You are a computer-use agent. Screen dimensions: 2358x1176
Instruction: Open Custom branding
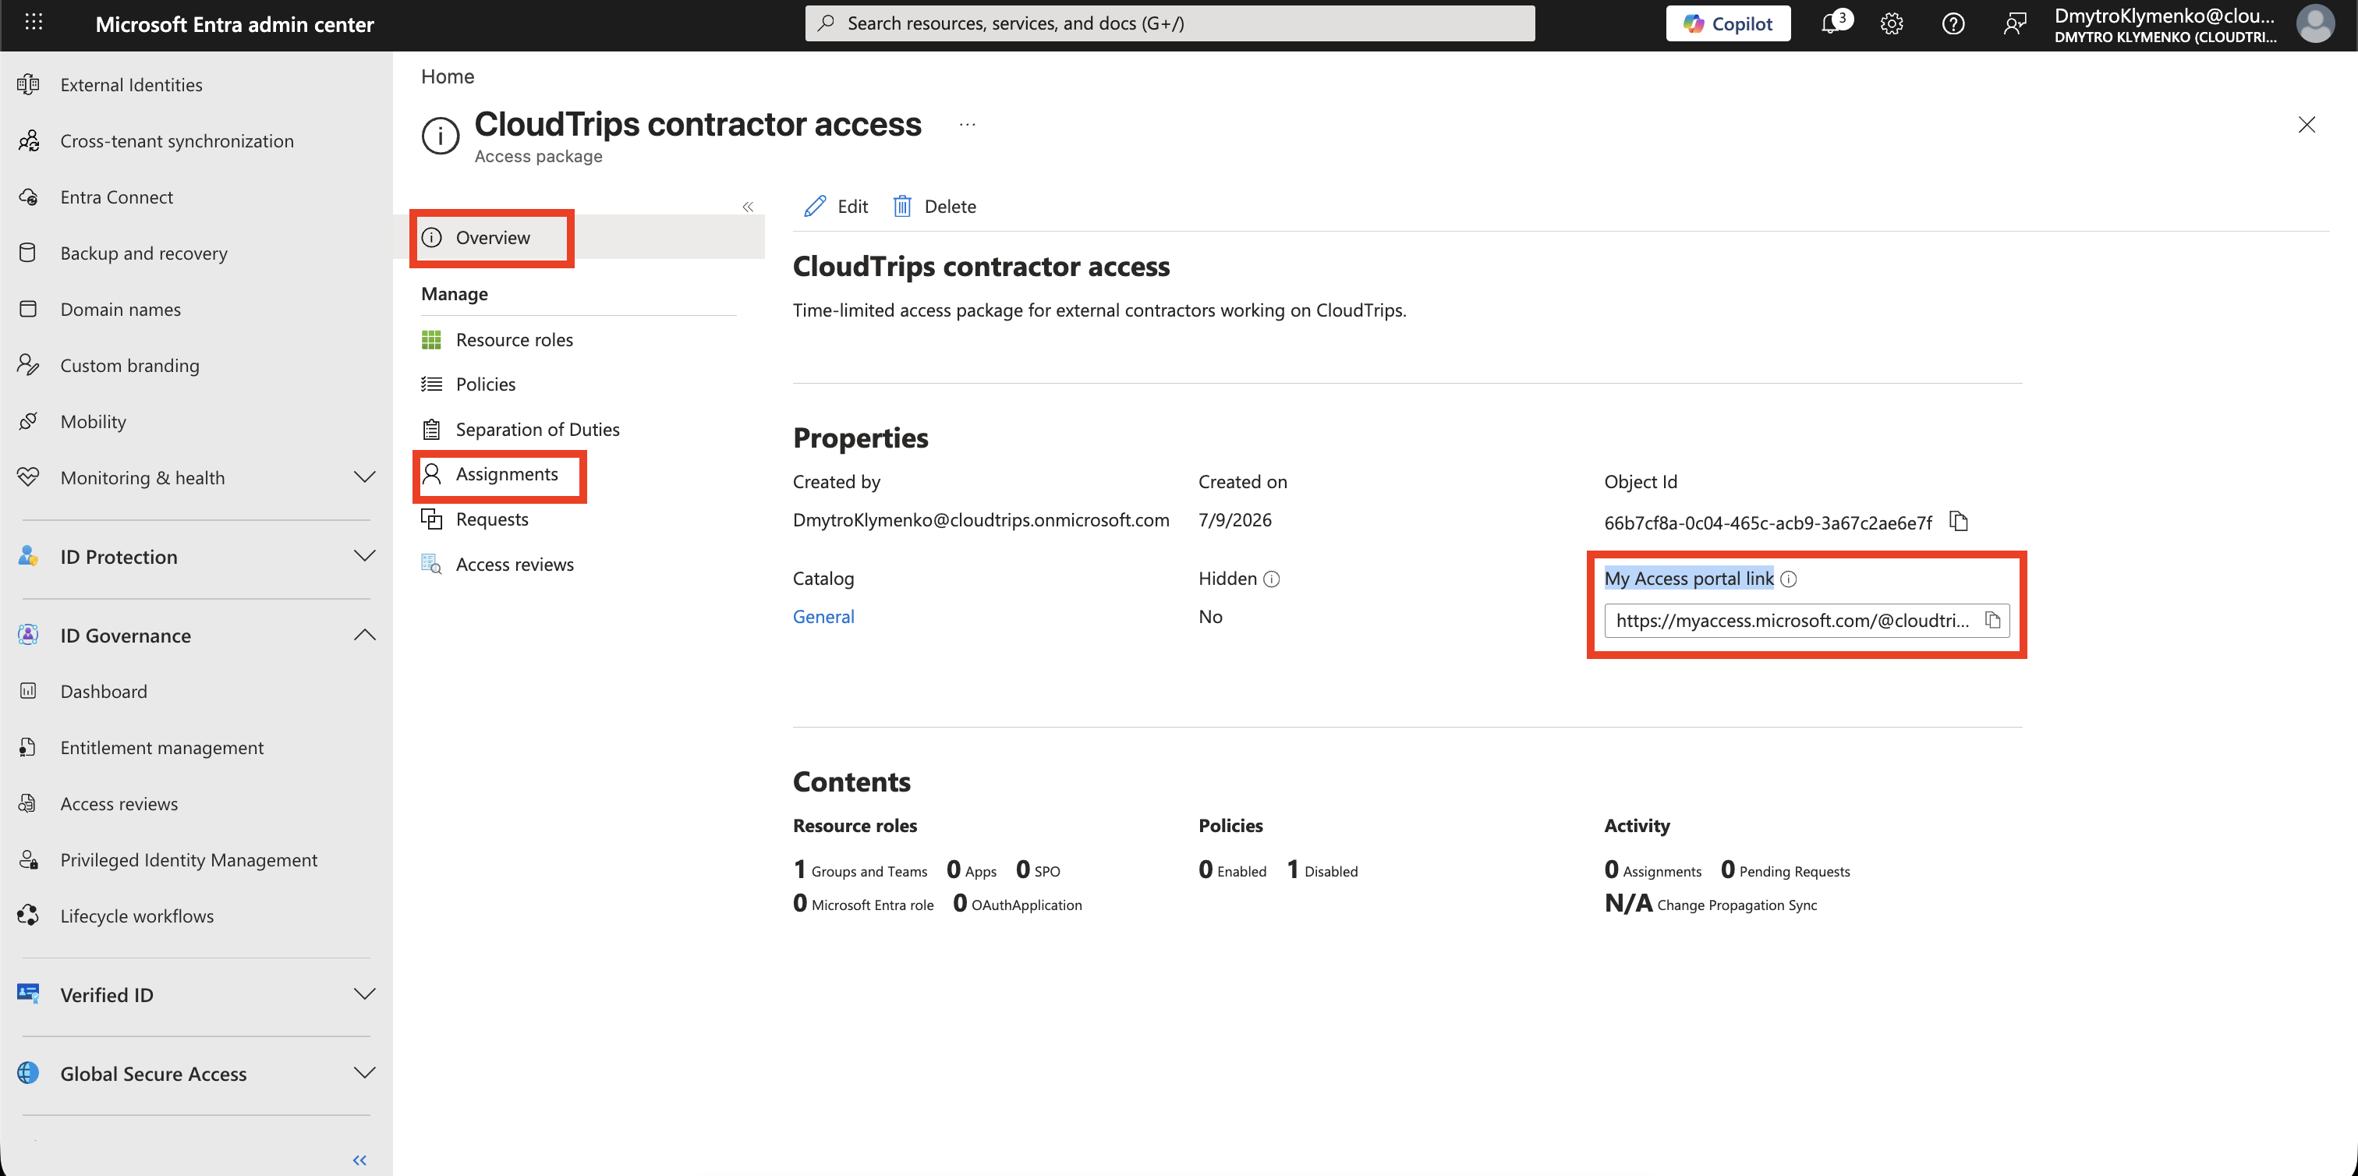pyautogui.click(x=129, y=365)
